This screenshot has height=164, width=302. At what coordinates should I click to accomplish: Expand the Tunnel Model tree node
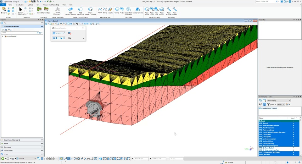click(3, 36)
